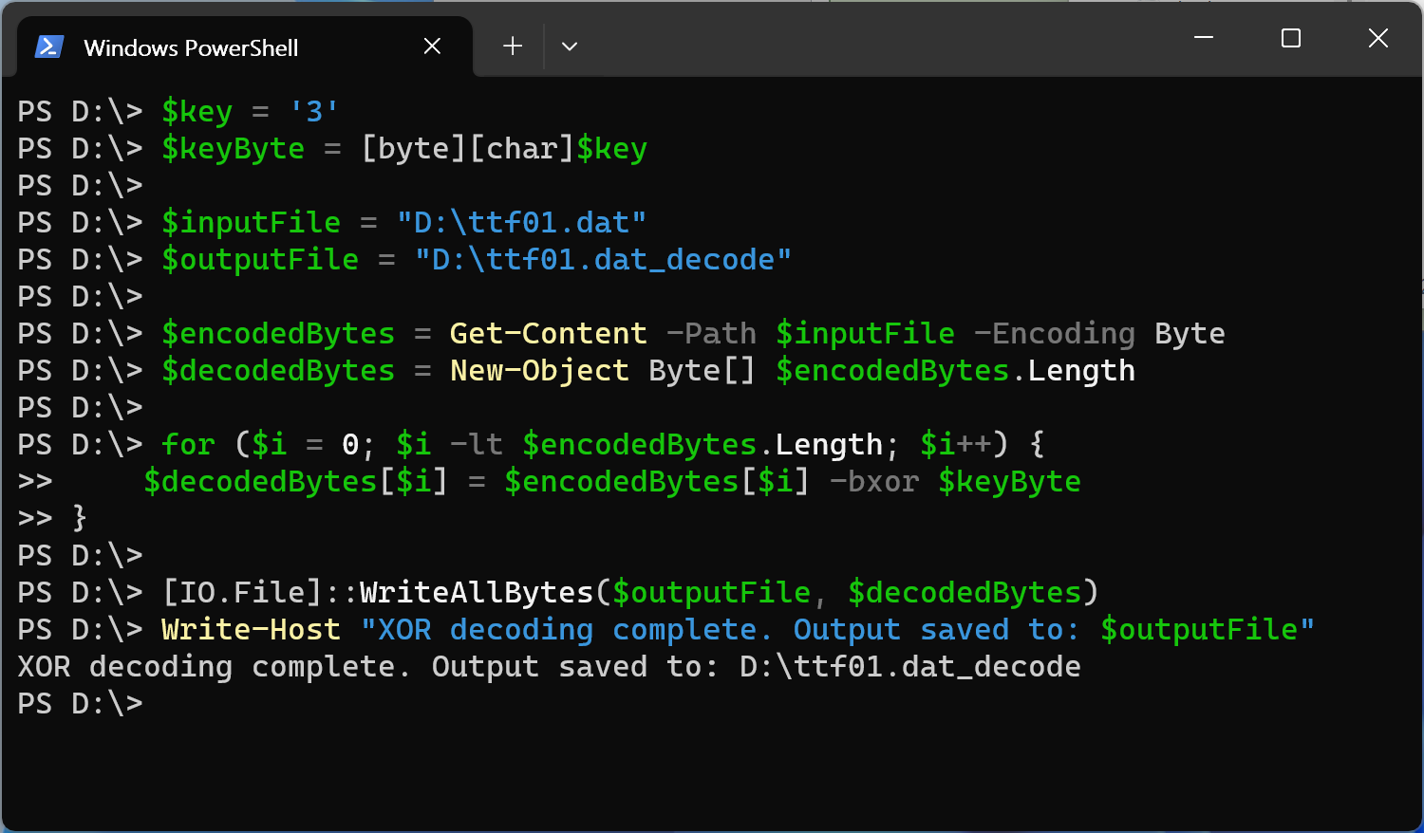Click the PowerShell icon on the tab
1424x833 pixels.
coord(48,46)
